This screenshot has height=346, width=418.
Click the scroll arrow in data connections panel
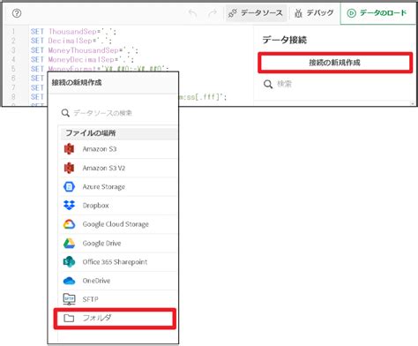click(413, 103)
